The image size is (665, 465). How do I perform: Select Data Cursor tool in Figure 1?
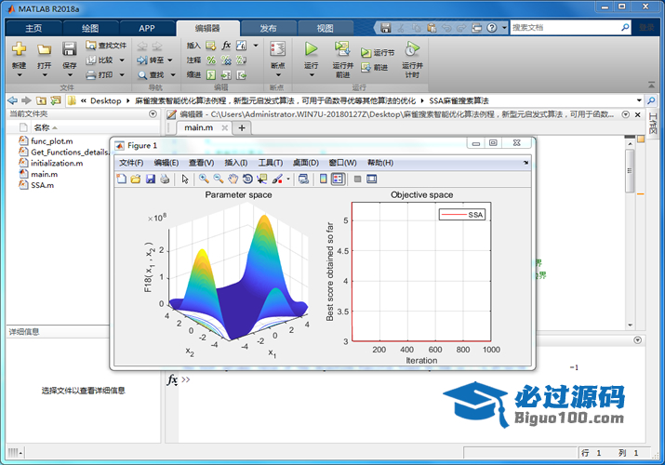(x=262, y=179)
